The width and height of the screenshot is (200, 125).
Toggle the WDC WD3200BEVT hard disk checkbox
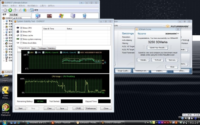(x=79, y=52)
